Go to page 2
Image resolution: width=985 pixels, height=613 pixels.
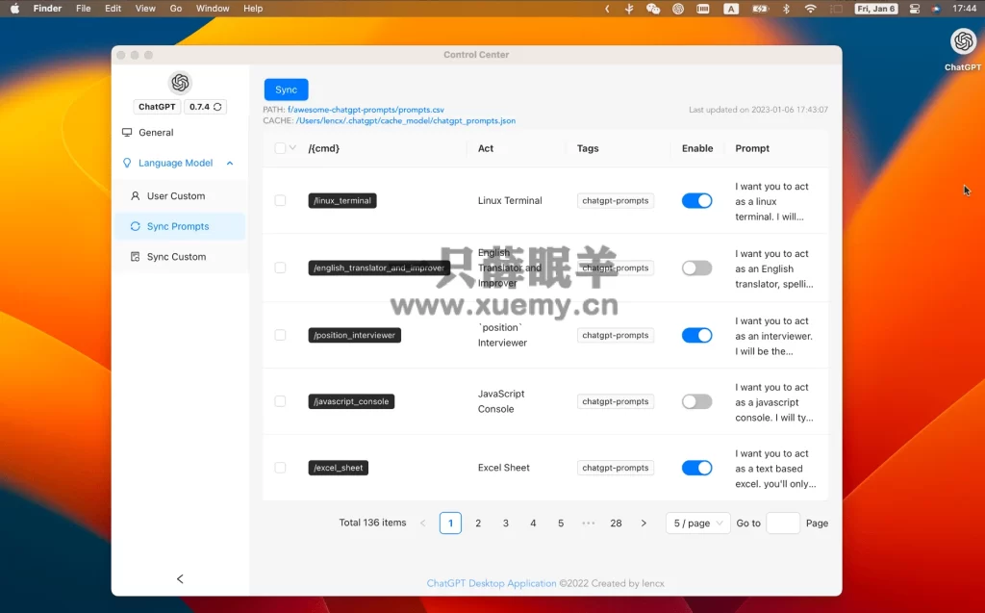478,524
